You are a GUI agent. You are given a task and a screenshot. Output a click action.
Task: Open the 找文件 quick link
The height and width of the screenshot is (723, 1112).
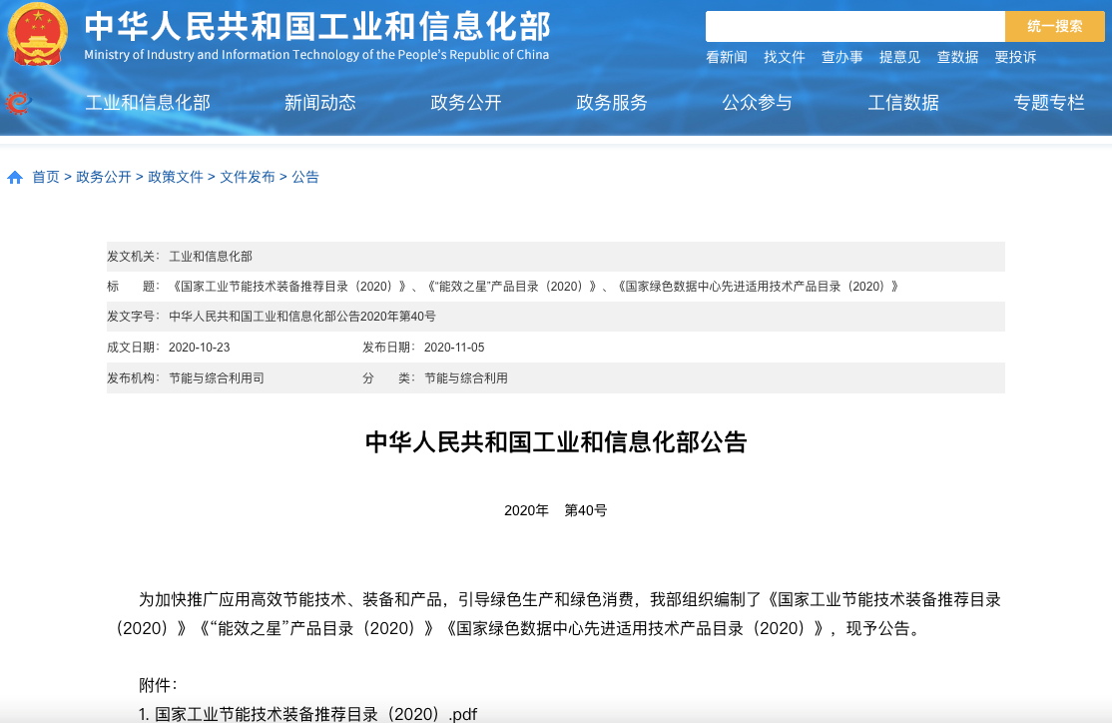tap(784, 57)
